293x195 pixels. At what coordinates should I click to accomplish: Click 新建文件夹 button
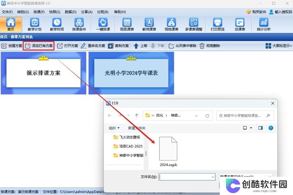tap(137, 128)
